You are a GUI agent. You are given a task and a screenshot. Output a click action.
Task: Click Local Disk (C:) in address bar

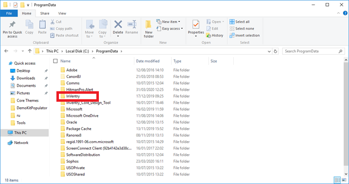[77, 51]
